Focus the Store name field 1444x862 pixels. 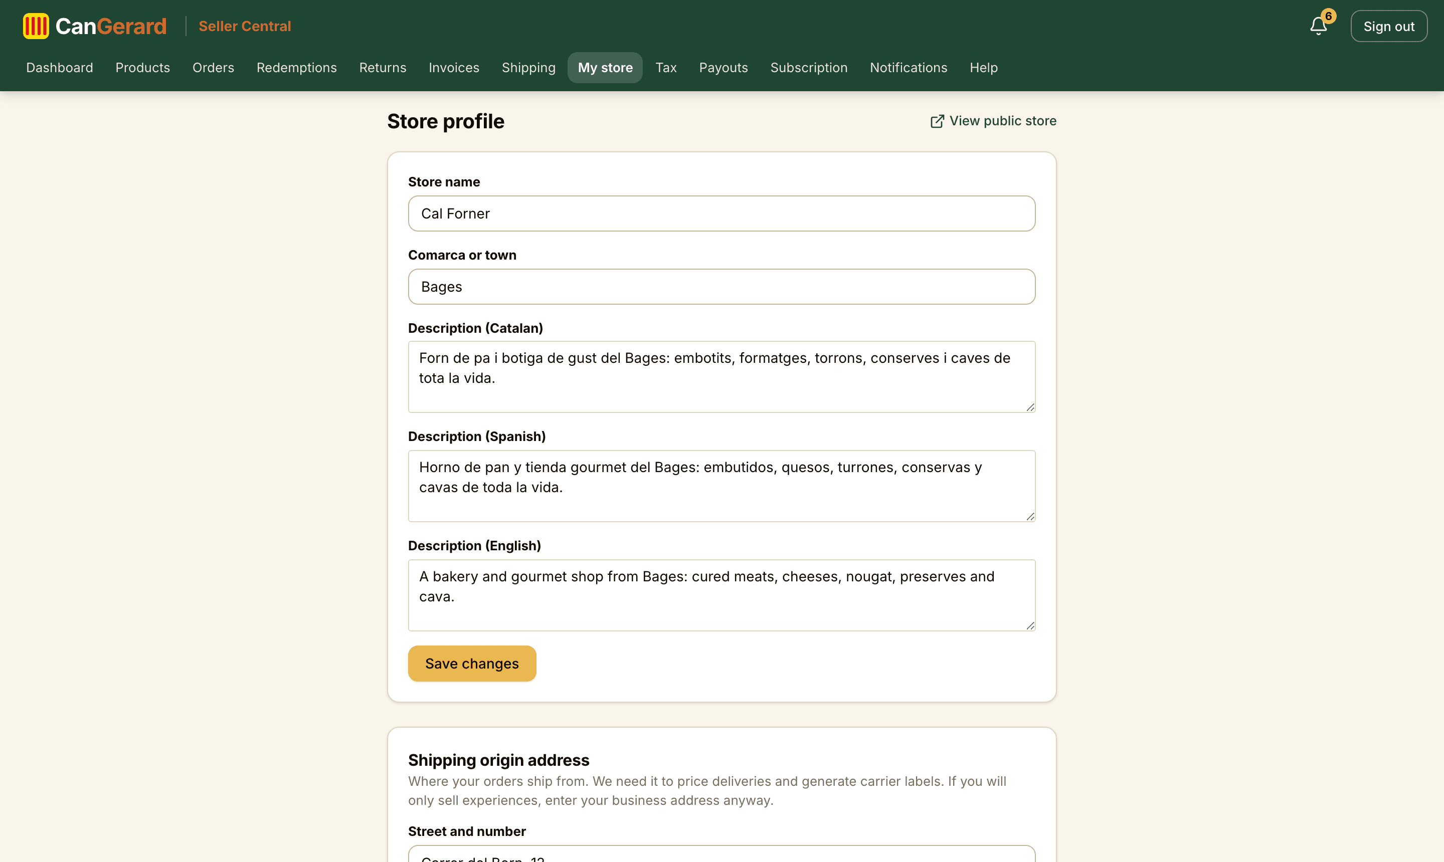(721, 214)
